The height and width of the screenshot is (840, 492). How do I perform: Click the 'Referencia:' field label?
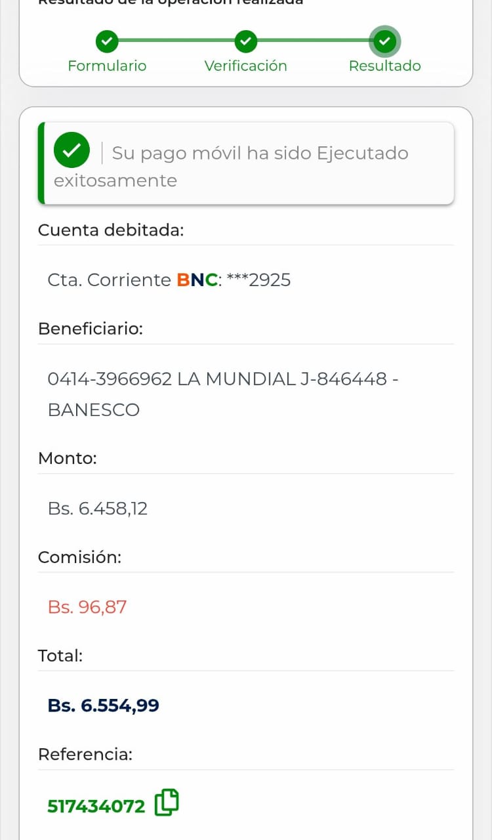(85, 755)
